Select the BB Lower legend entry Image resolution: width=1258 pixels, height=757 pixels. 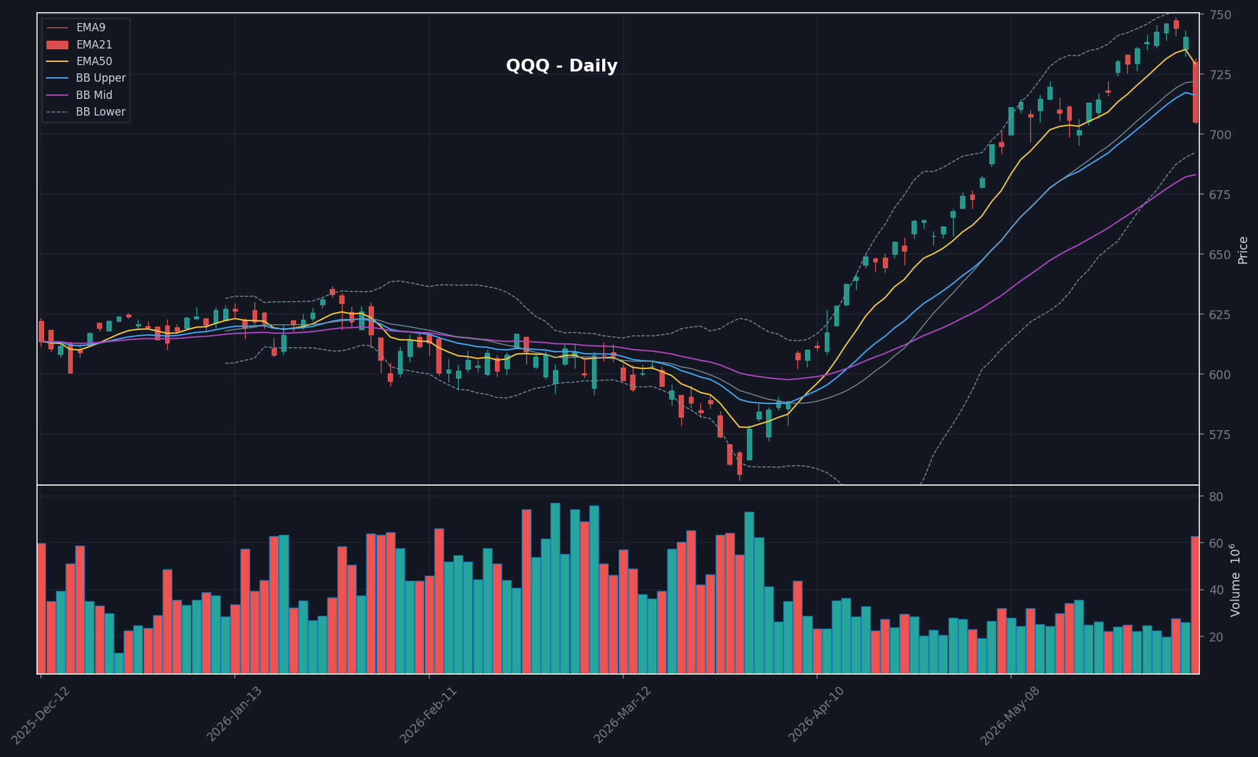pos(86,112)
